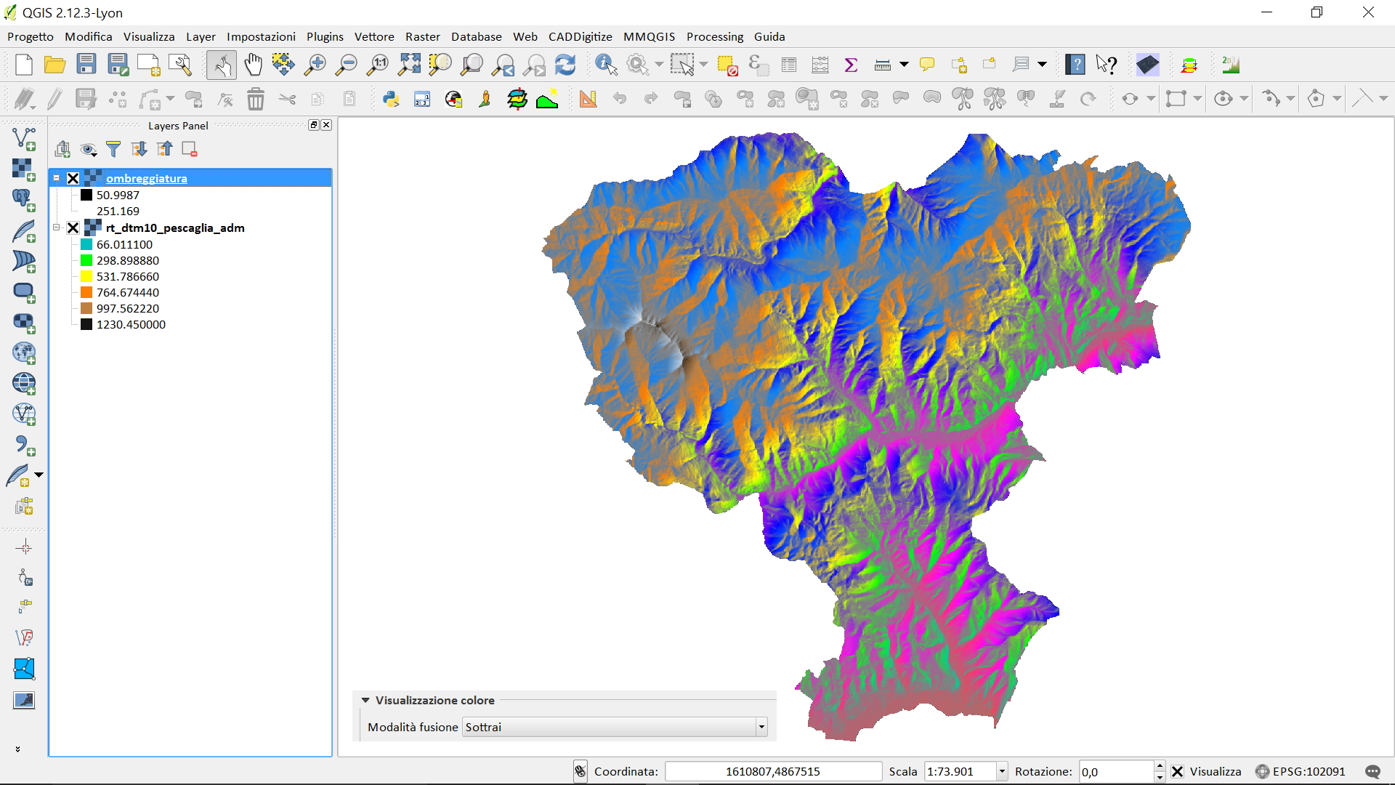The height and width of the screenshot is (785, 1395).
Task: Click filter legend funnel icon
Action: tap(113, 149)
